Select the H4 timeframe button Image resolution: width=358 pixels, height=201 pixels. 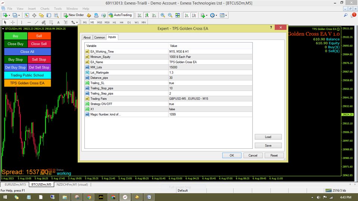(122, 22)
